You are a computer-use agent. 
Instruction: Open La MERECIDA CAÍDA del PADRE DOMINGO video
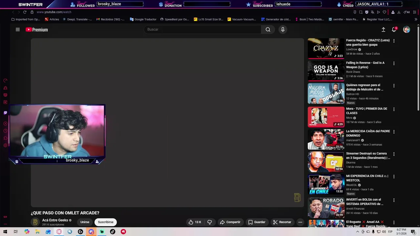coord(326,139)
